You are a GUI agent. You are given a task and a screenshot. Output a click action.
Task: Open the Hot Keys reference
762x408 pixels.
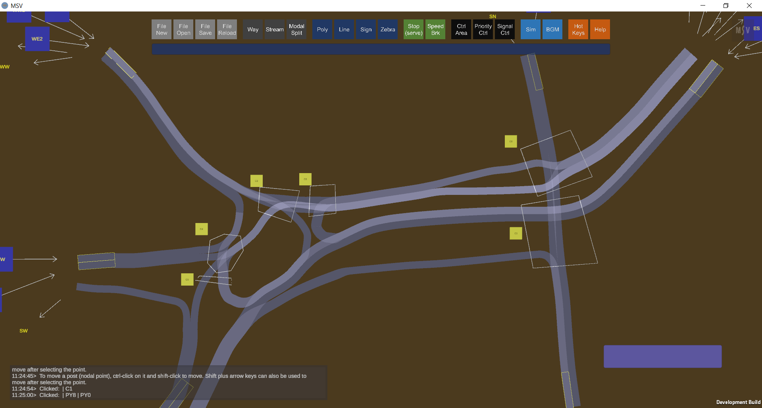[x=578, y=29]
